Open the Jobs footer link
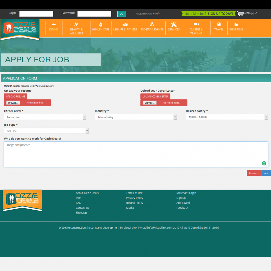271x271 pixels. 79,198
